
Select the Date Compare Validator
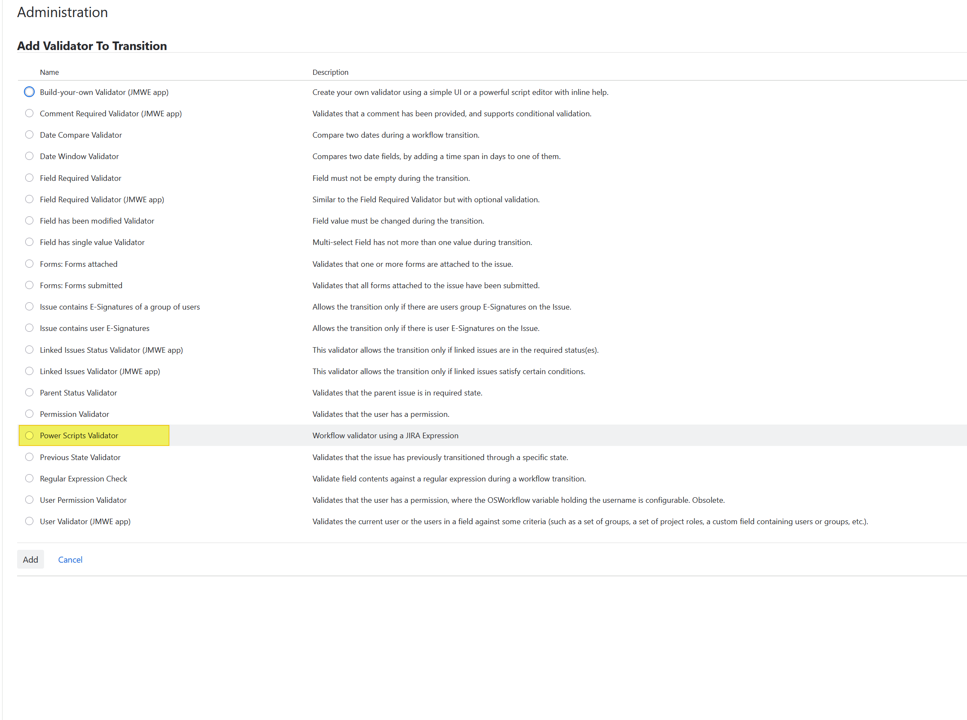coord(29,134)
